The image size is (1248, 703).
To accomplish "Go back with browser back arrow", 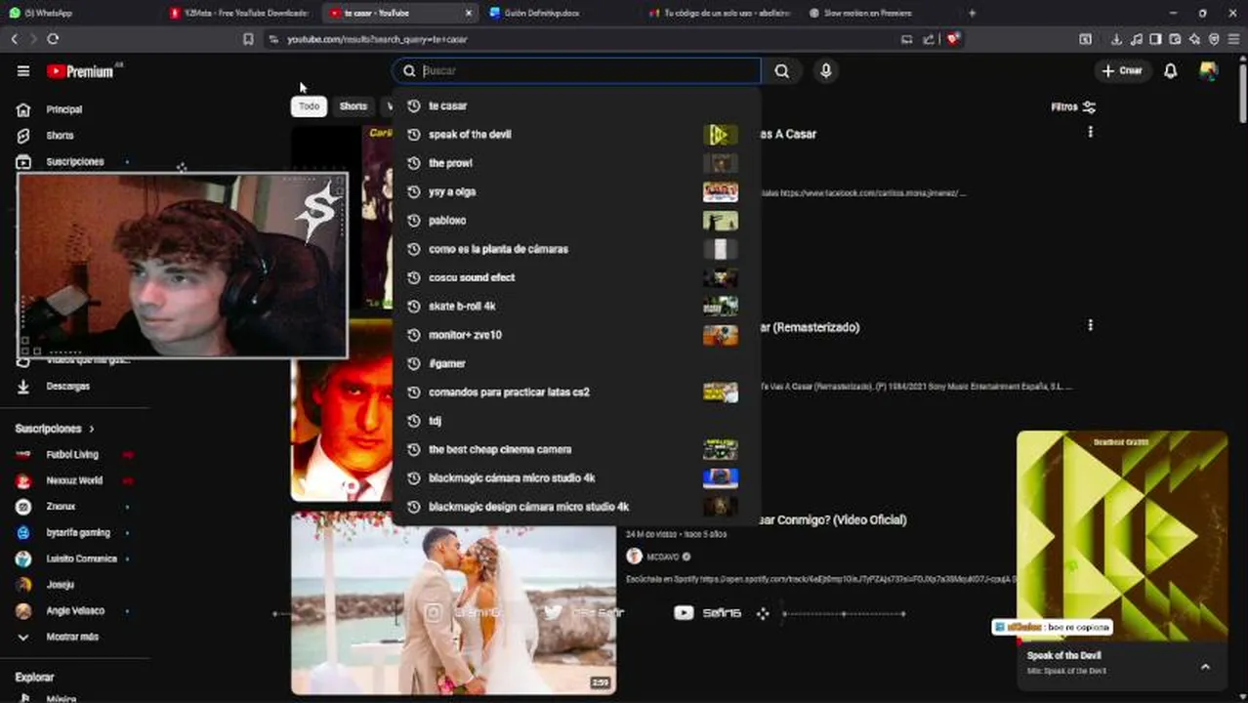I will [14, 39].
